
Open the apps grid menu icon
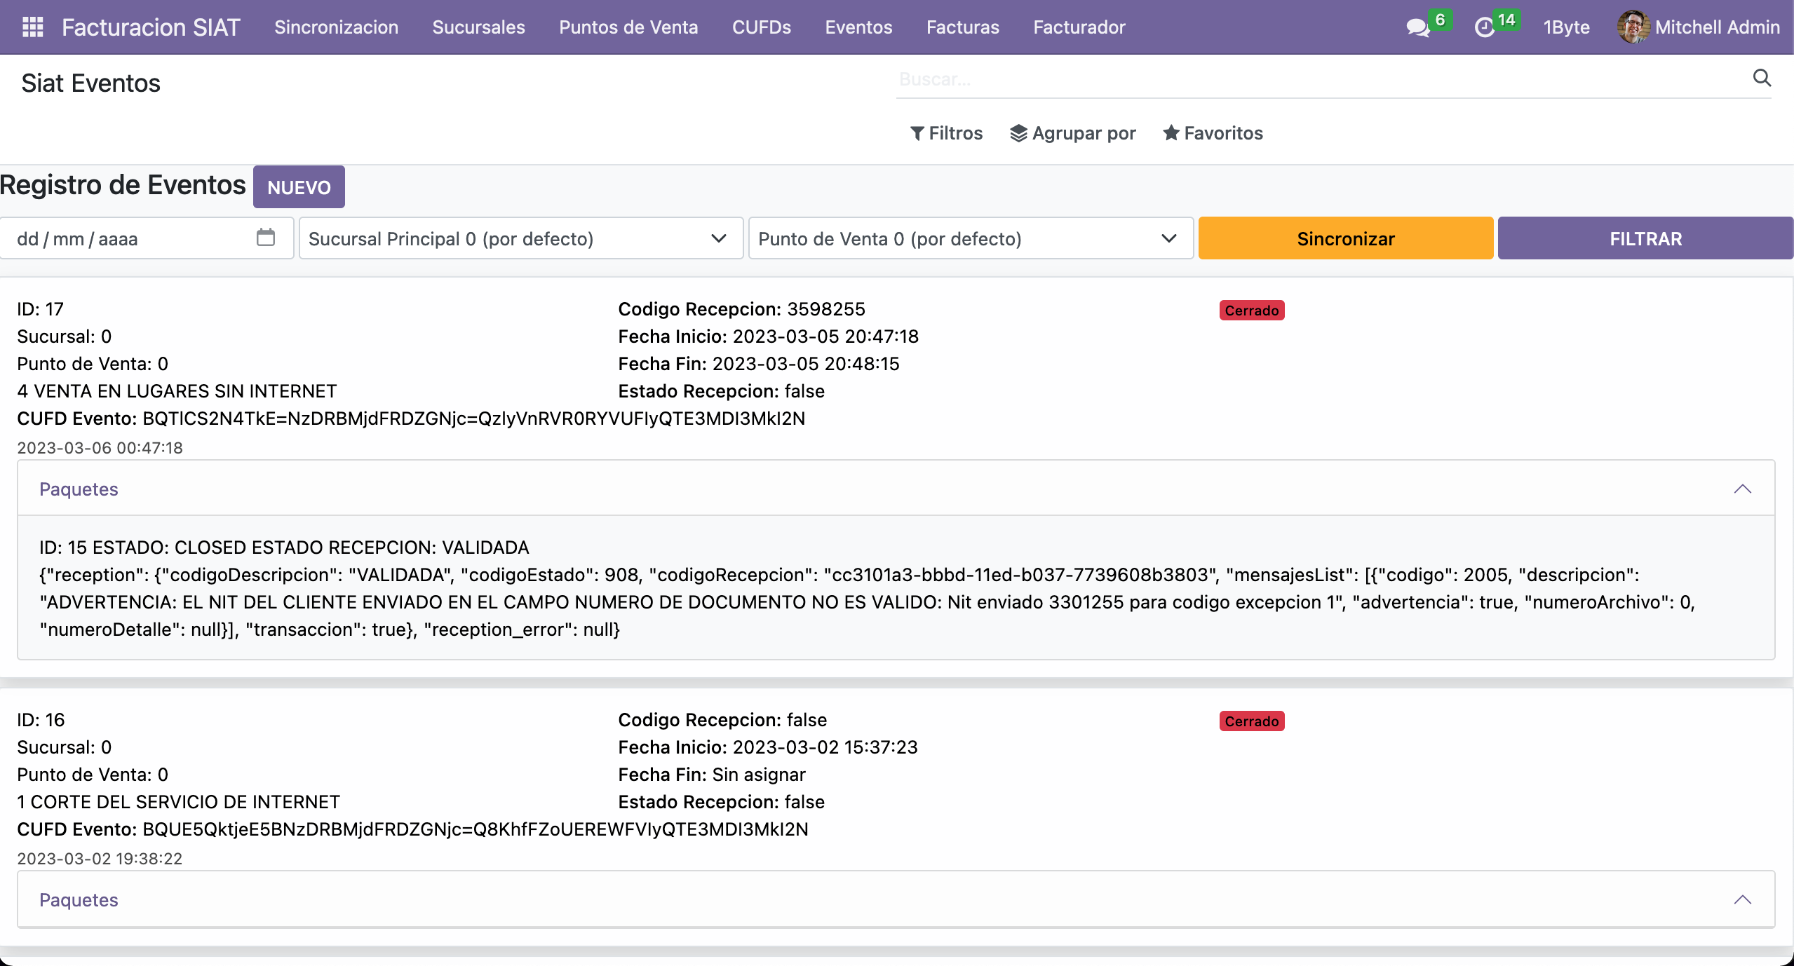point(33,27)
